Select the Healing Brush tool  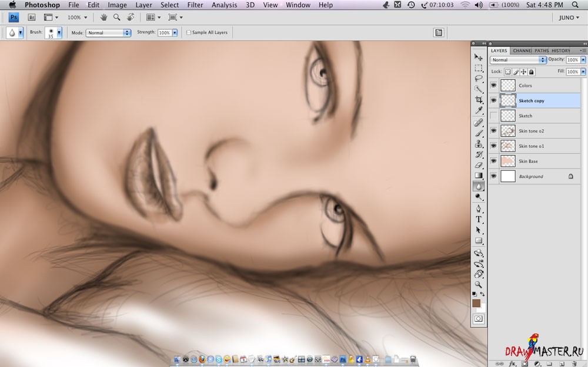479,123
